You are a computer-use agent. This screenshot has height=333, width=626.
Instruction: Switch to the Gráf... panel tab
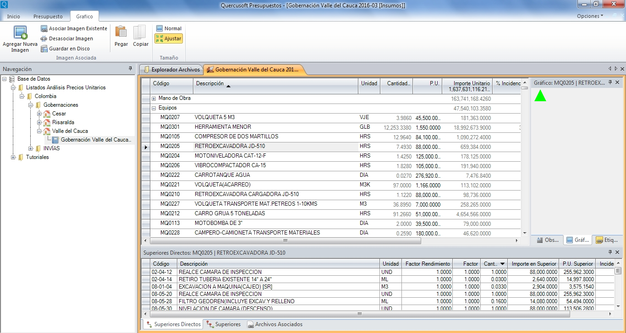coord(577,240)
